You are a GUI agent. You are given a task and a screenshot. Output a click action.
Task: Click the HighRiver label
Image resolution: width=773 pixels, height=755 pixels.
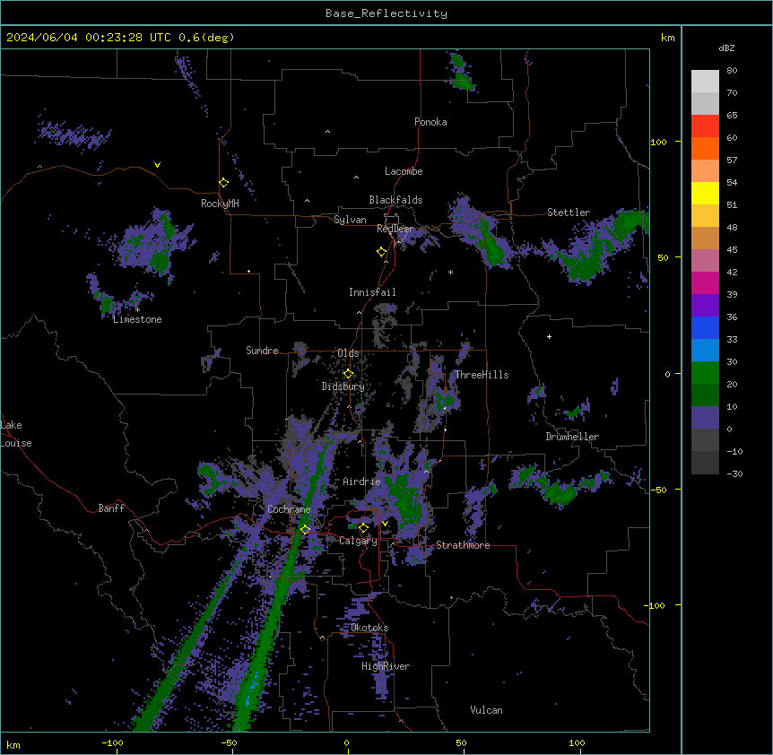[x=386, y=666]
